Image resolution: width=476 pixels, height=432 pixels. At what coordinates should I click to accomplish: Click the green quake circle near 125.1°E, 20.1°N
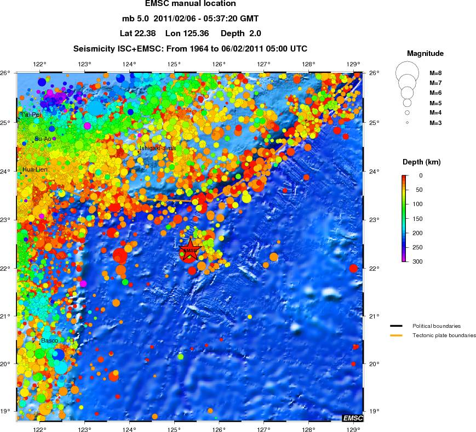[181, 356]
